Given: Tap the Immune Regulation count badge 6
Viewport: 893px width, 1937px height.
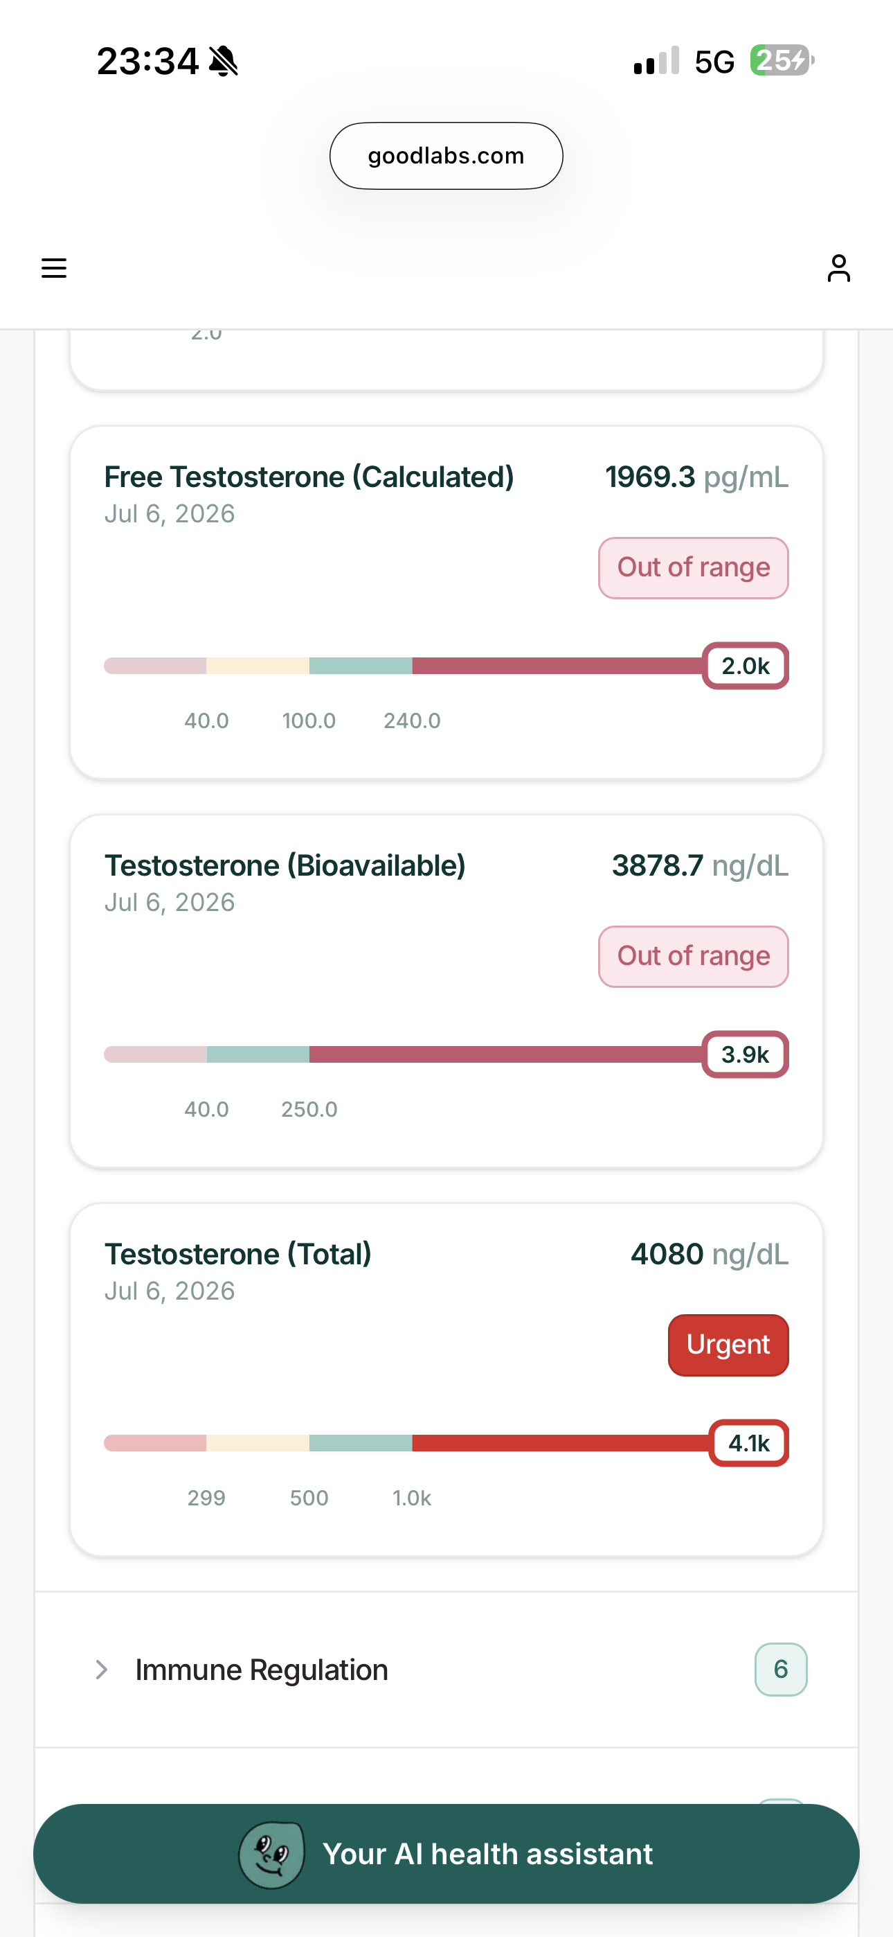Looking at the screenshot, I should click(x=780, y=1670).
